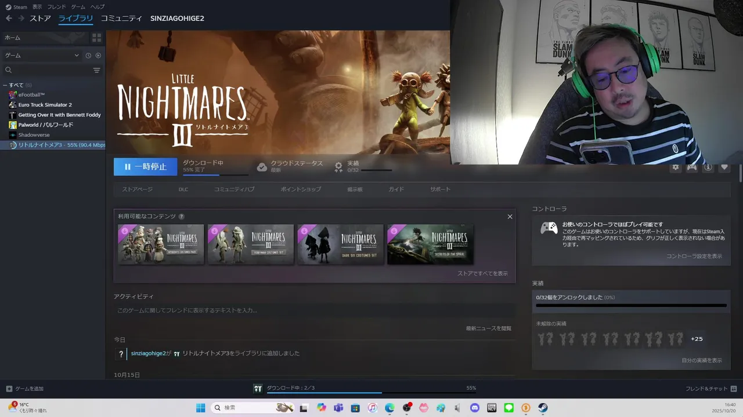Pause download with 一時停止 button
The height and width of the screenshot is (417, 743).
tap(145, 167)
